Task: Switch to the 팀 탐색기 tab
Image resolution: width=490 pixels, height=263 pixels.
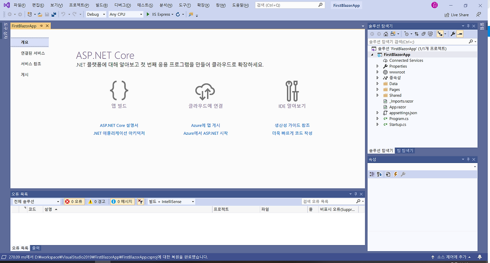Action: pyautogui.click(x=405, y=150)
